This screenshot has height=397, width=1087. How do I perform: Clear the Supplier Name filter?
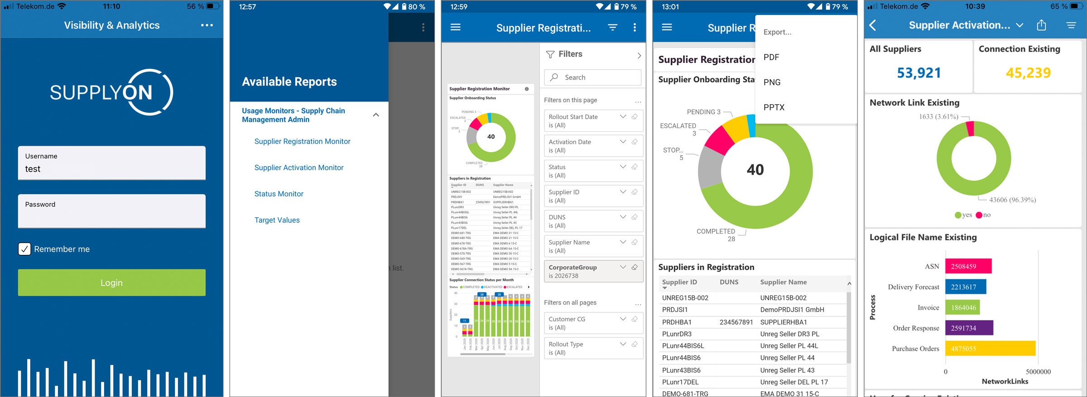click(635, 242)
